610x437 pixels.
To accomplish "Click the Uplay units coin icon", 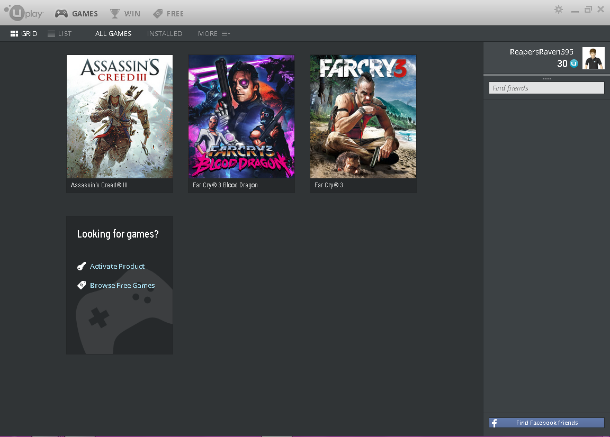I will (574, 63).
